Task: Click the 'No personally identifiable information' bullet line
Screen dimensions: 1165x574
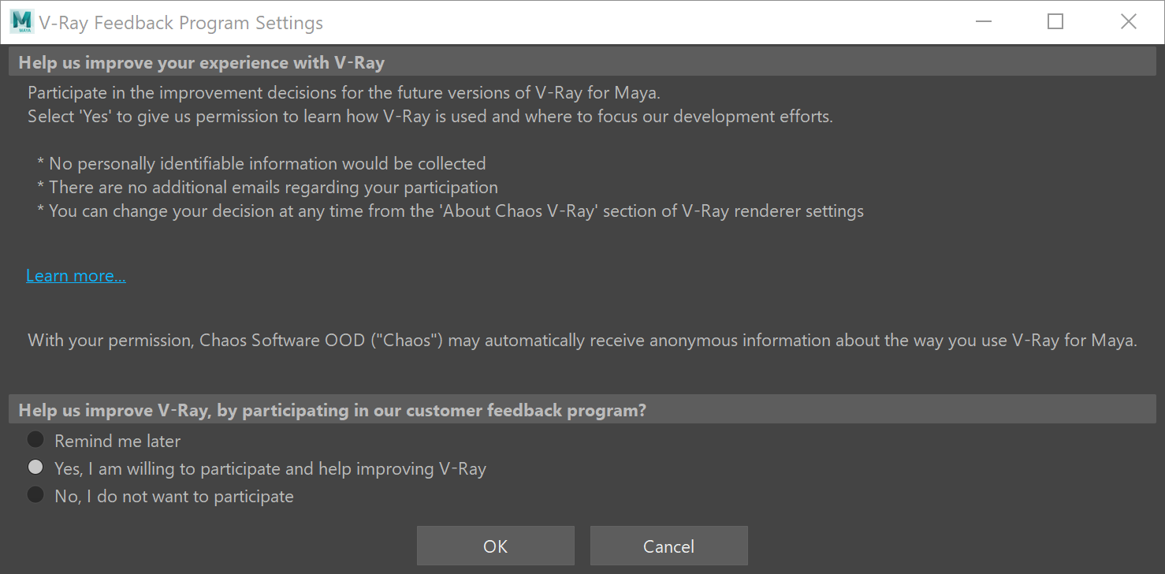Action: (262, 164)
